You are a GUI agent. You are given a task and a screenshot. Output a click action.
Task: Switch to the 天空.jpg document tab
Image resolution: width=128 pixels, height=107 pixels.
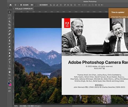pyautogui.click(x=24, y=9)
